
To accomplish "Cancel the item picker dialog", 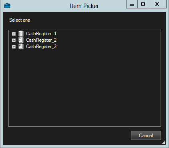I will [146, 136].
